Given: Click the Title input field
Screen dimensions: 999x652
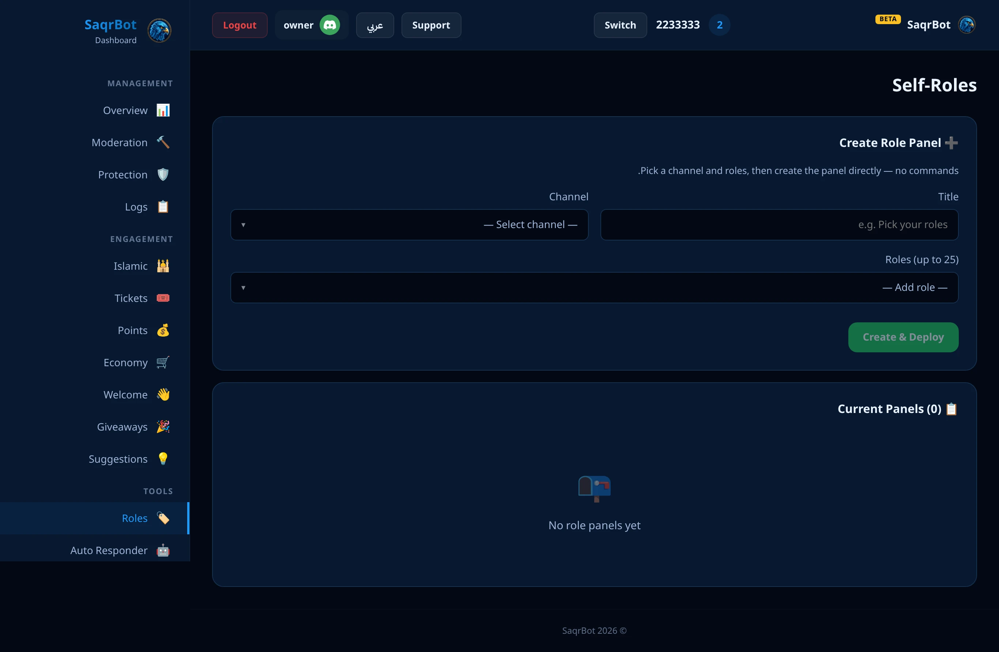Looking at the screenshot, I should coord(780,225).
